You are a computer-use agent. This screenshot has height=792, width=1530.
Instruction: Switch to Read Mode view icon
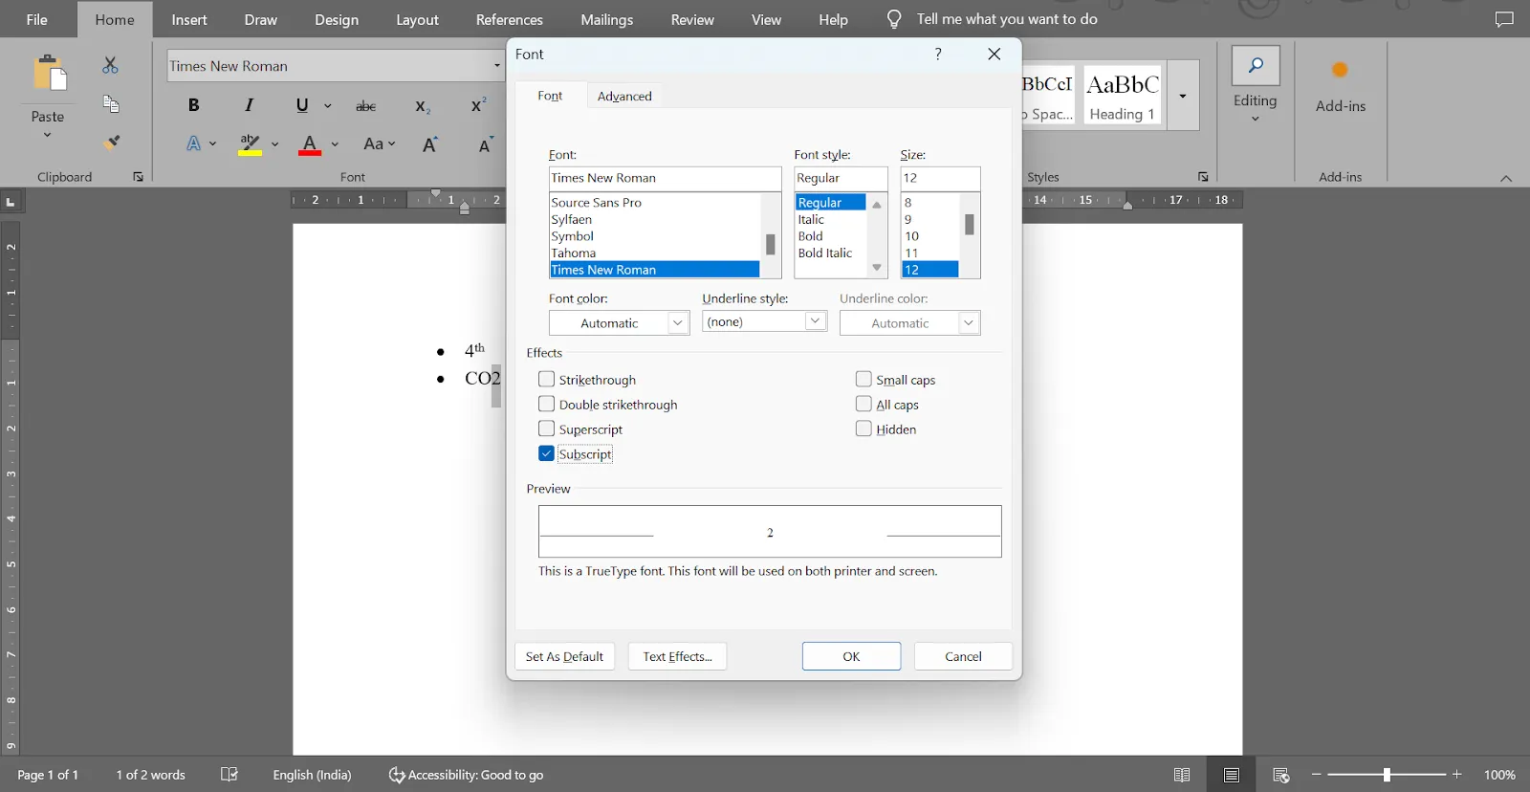click(1182, 775)
